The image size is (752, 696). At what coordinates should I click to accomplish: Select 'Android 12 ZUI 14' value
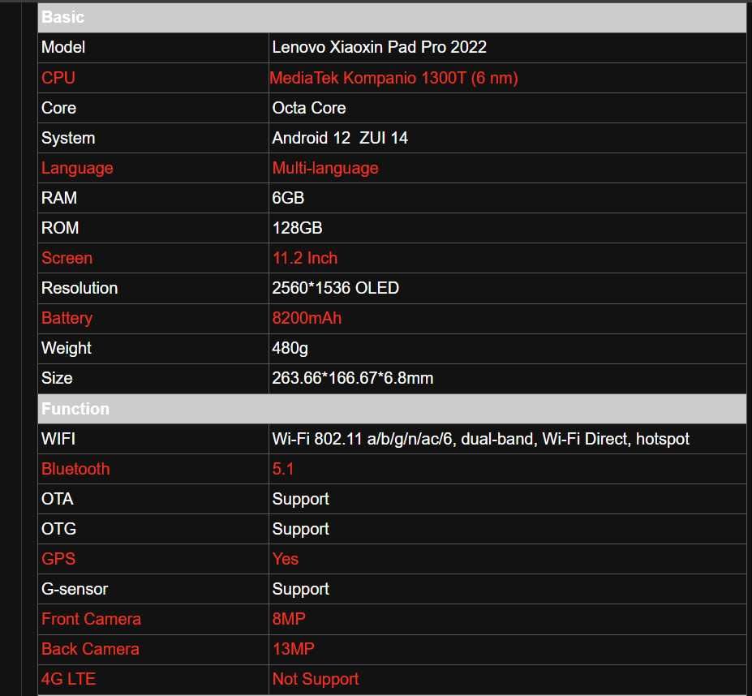pyautogui.click(x=340, y=138)
